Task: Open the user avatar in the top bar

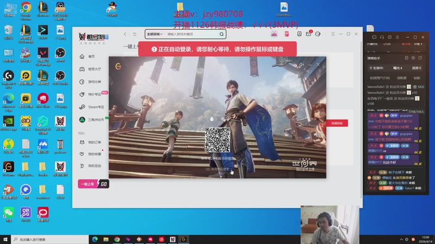Action: [274, 34]
